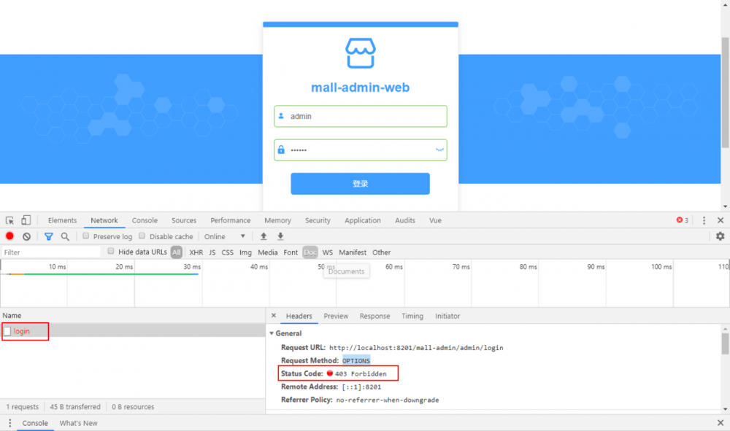Select the login request row
730x431 pixels.
click(133, 331)
